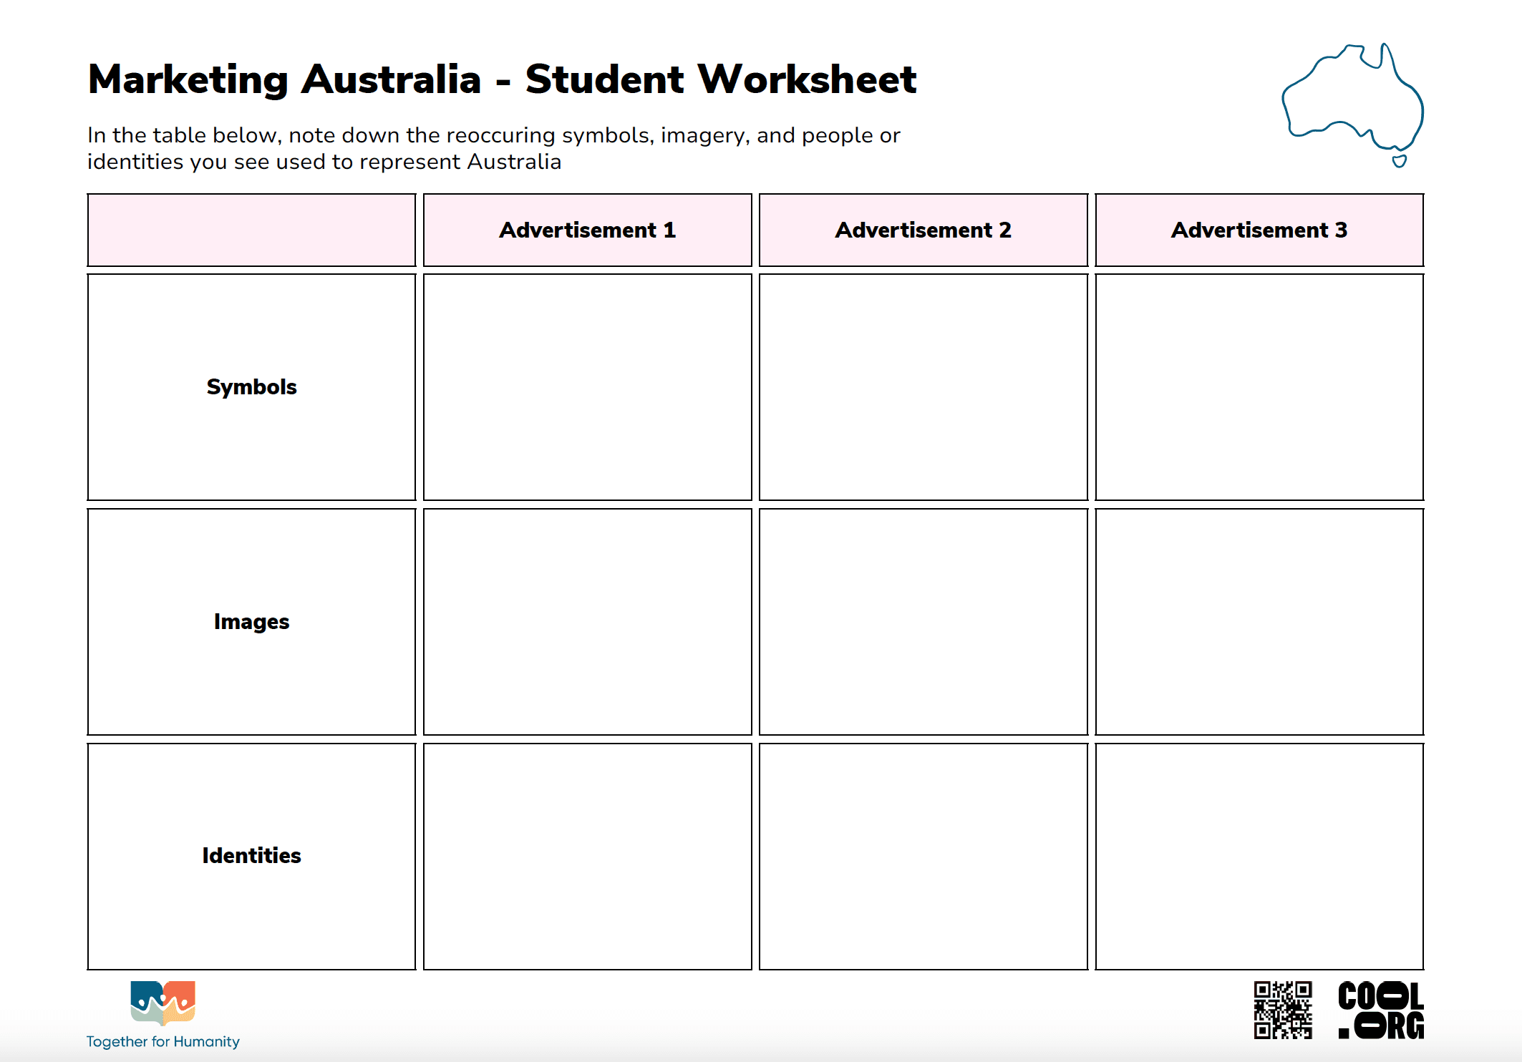1522x1062 pixels.
Task: Click the empty Images cell under Advertisement 2
Action: coord(923,622)
